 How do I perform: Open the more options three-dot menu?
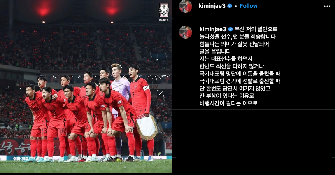(327, 6)
